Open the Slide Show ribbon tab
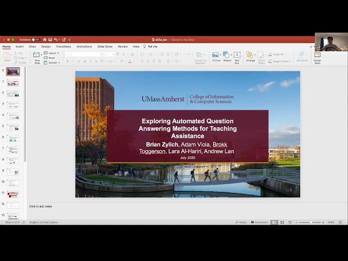Screen dimensions: 348x261 105,46
